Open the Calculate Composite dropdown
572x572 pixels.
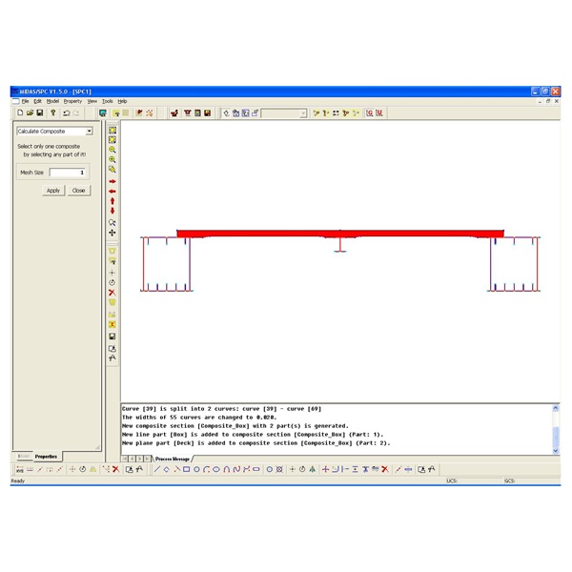point(90,131)
